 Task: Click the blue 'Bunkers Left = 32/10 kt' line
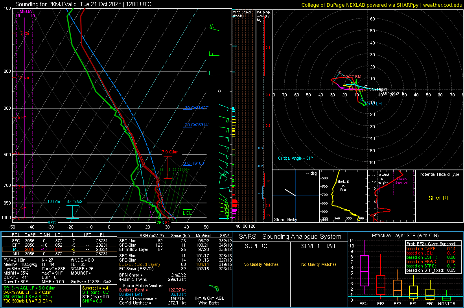coord(153,294)
